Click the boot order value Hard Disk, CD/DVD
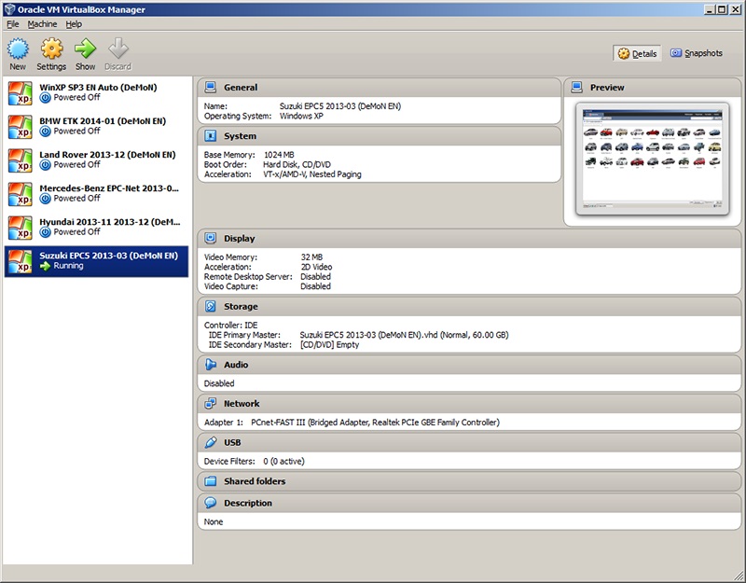746x583 pixels. (x=297, y=164)
